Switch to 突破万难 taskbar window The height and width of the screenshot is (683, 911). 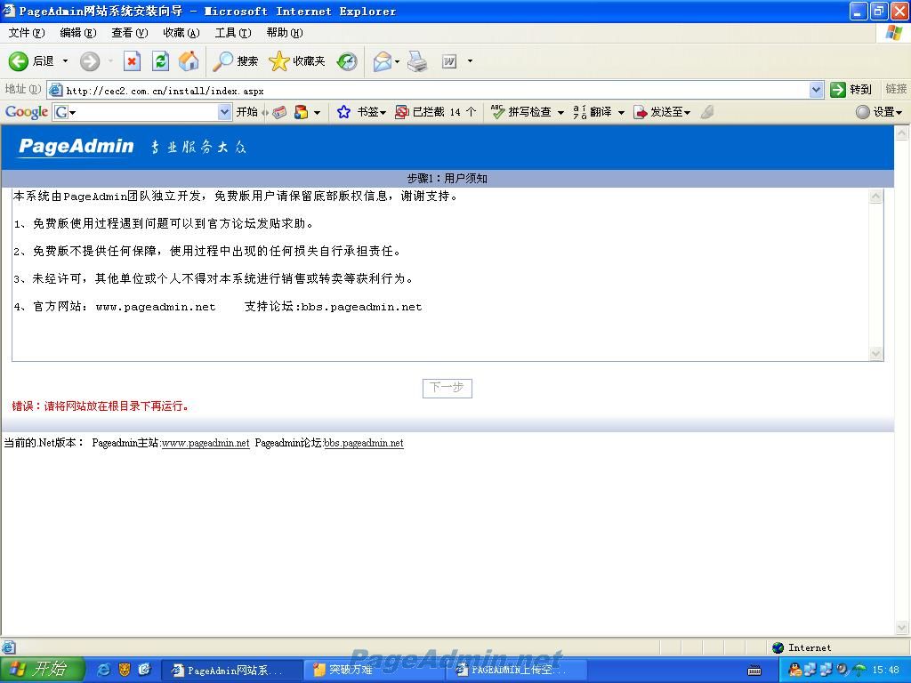coord(351,670)
